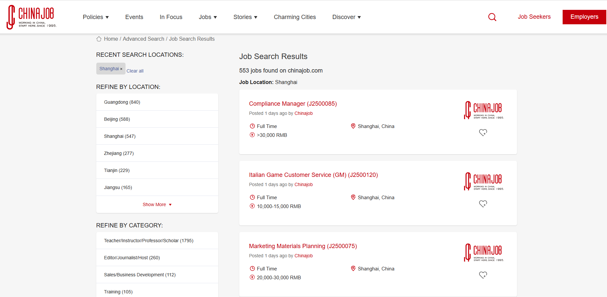Select Teacher/Instructor/Professor/Scholar (1795) category
Viewport: 607px width, 297px height.
pyautogui.click(x=157, y=241)
